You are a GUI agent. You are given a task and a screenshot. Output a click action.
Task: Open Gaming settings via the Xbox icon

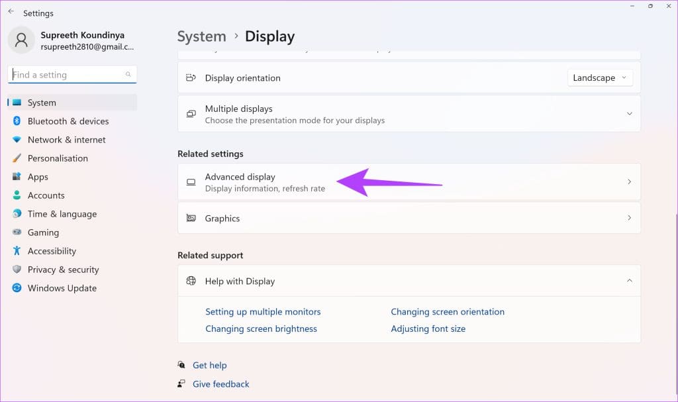16,232
